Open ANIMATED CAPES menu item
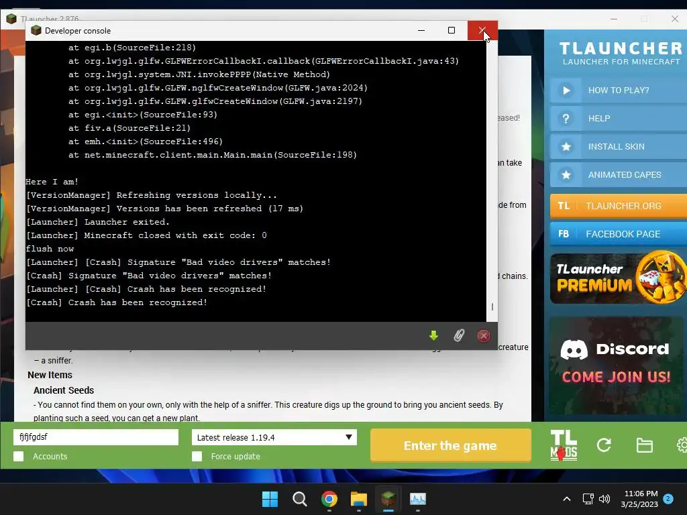 [619, 175]
